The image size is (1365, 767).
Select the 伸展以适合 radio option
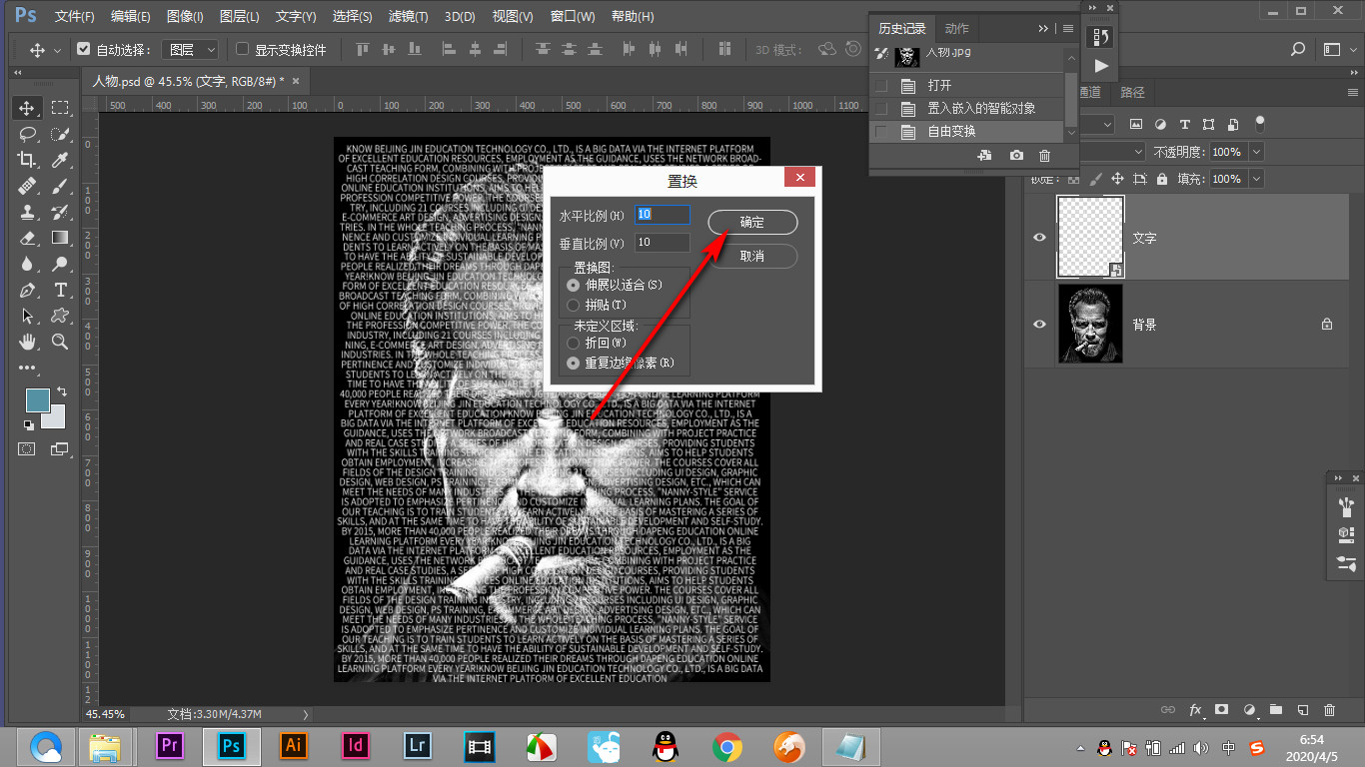tap(574, 285)
